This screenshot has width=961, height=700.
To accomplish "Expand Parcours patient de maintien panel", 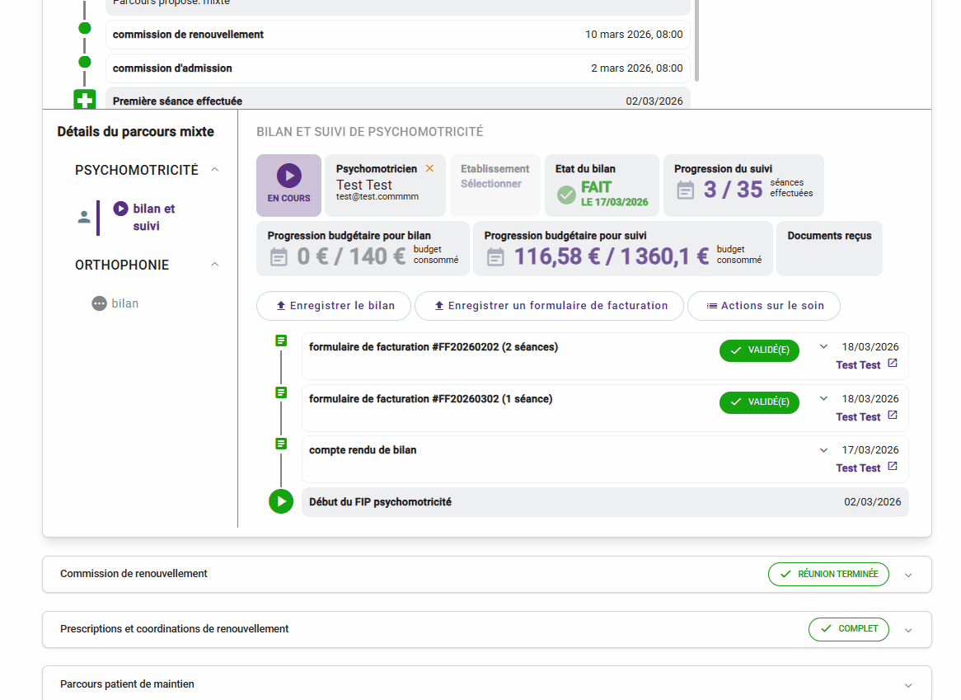I will click(908, 685).
